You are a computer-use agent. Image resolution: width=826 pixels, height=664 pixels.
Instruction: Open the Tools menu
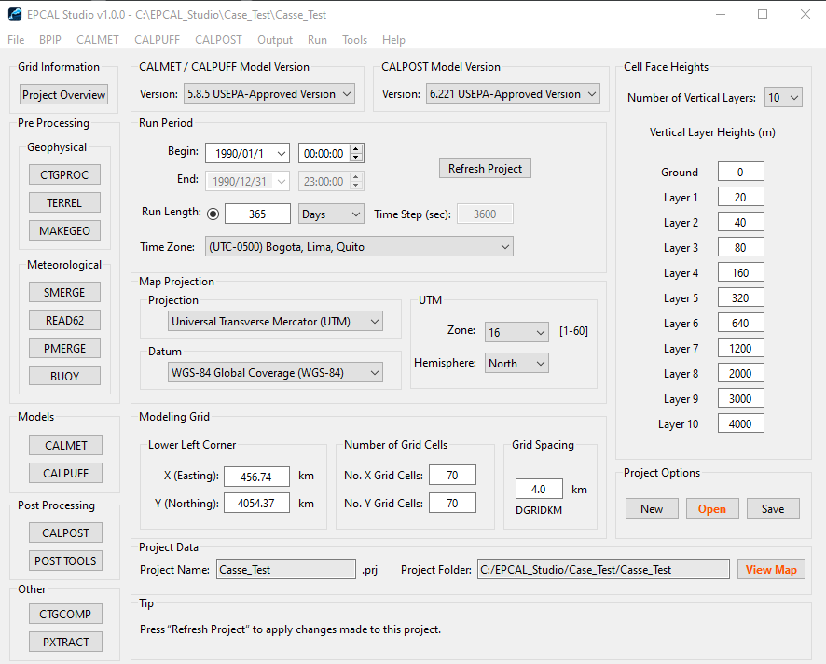[354, 40]
